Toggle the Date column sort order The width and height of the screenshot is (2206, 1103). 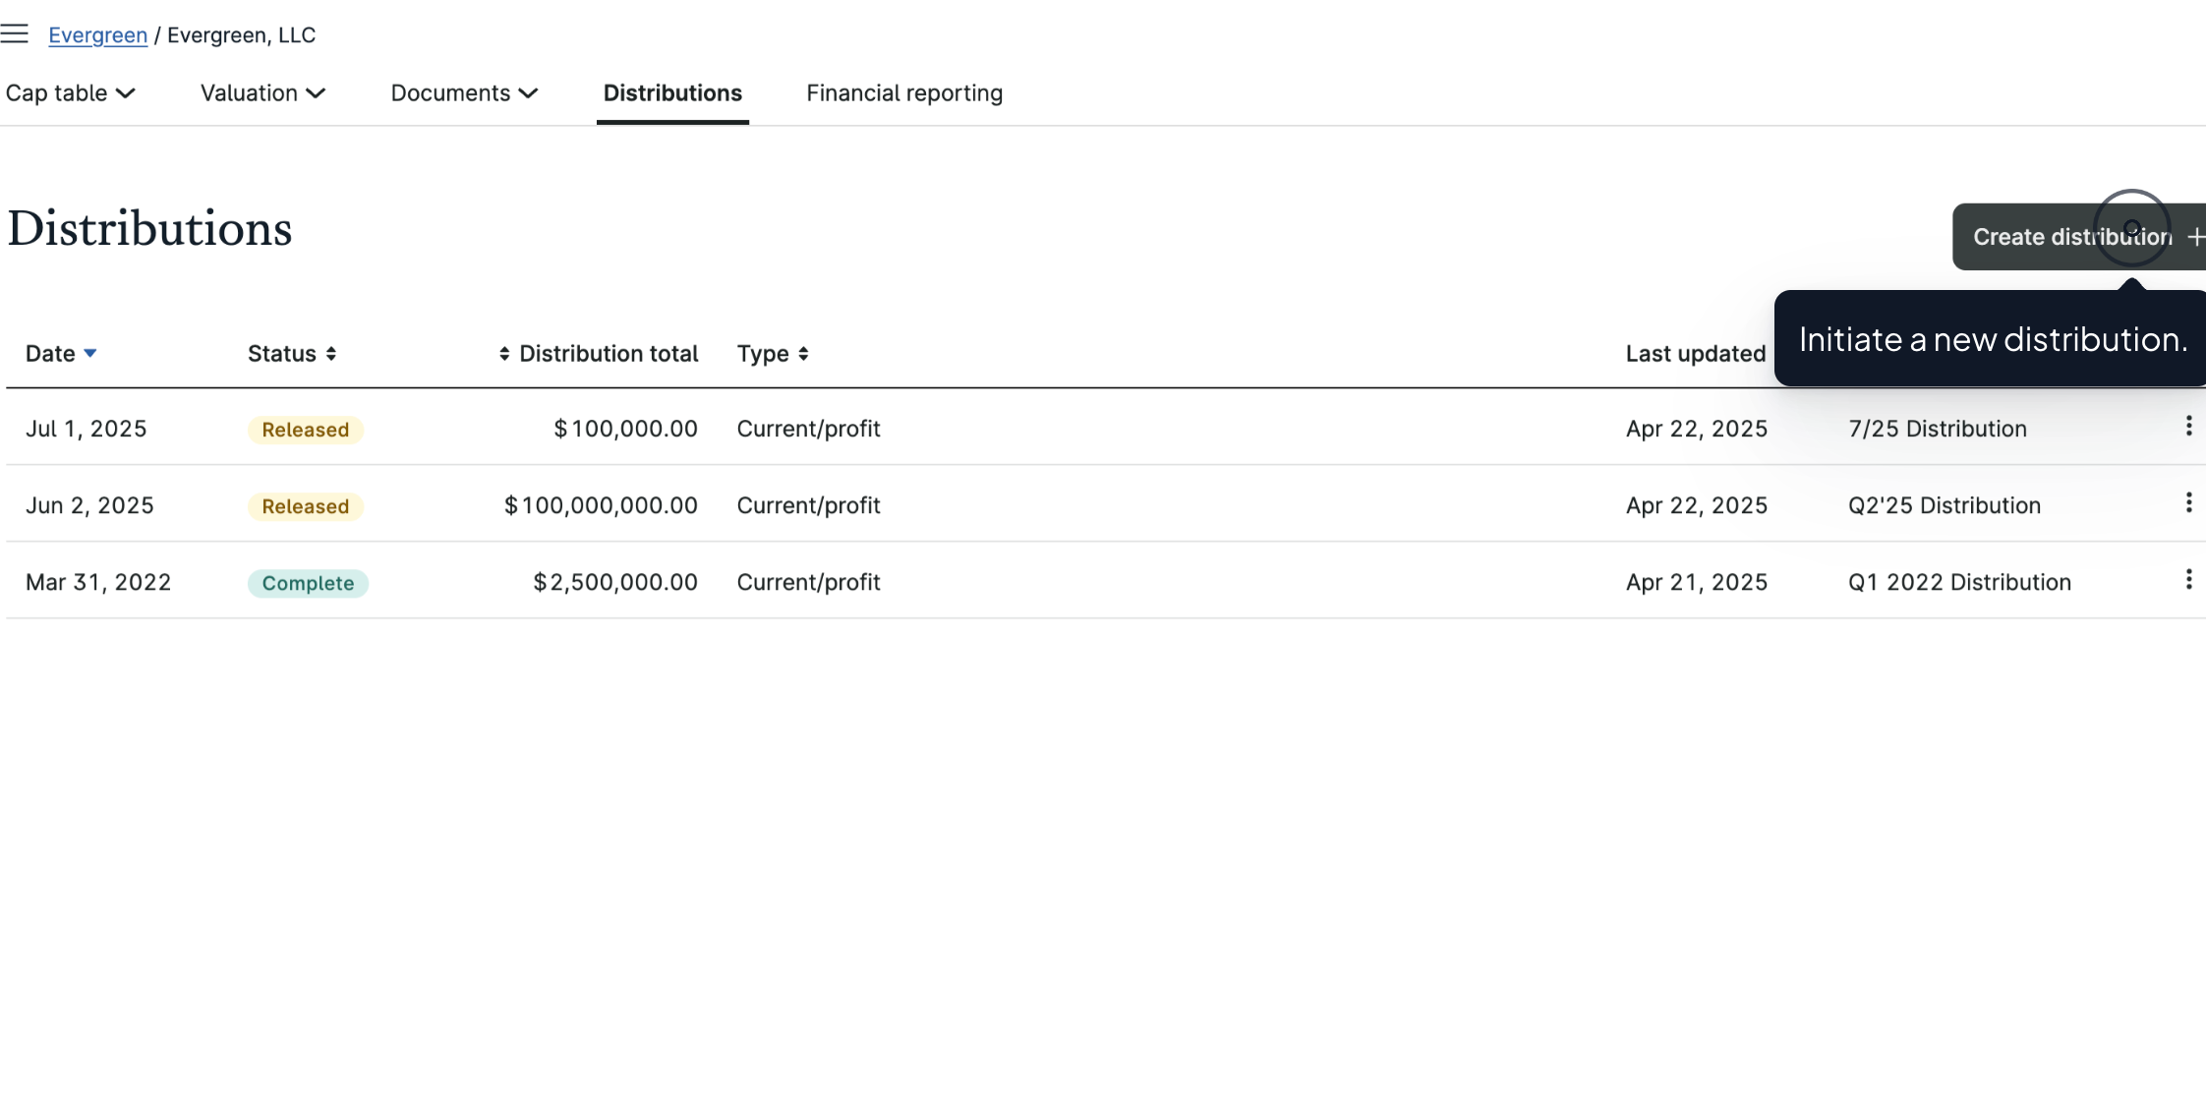[x=90, y=352]
